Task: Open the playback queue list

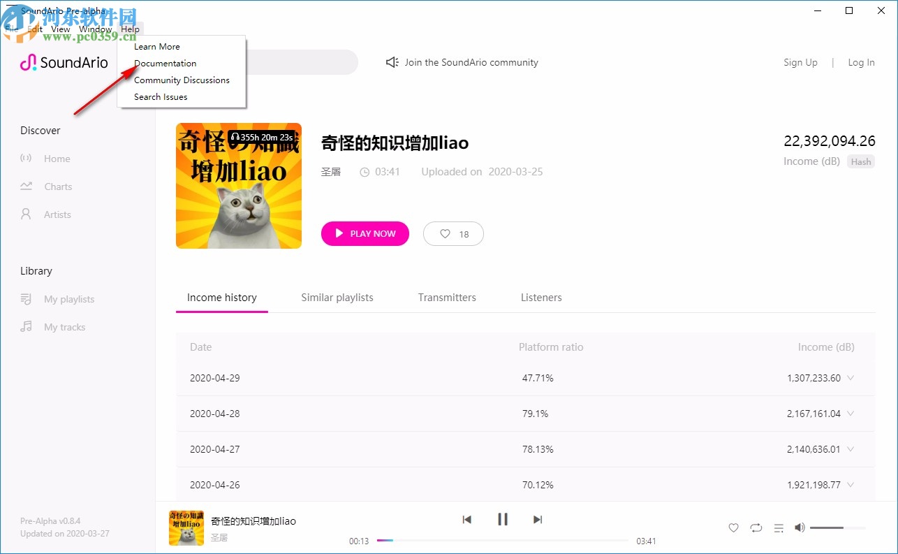Action: click(x=779, y=528)
